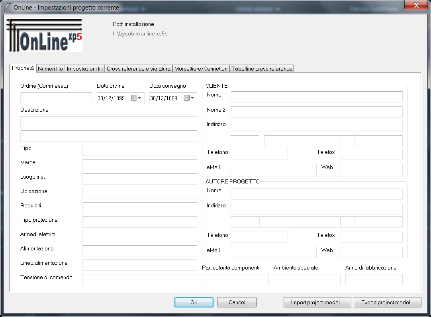Switch to the Proprietà tab
This screenshot has height=317, width=431.
[x=23, y=68]
